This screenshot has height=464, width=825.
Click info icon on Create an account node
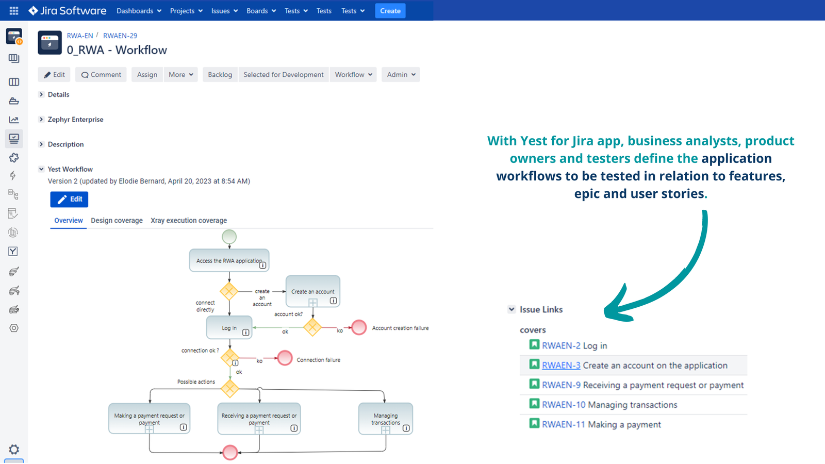click(x=334, y=301)
